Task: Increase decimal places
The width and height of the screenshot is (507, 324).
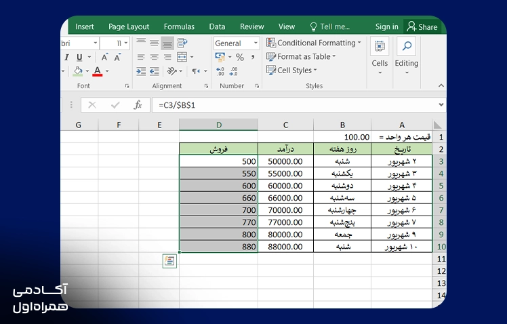Action: point(220,71)
